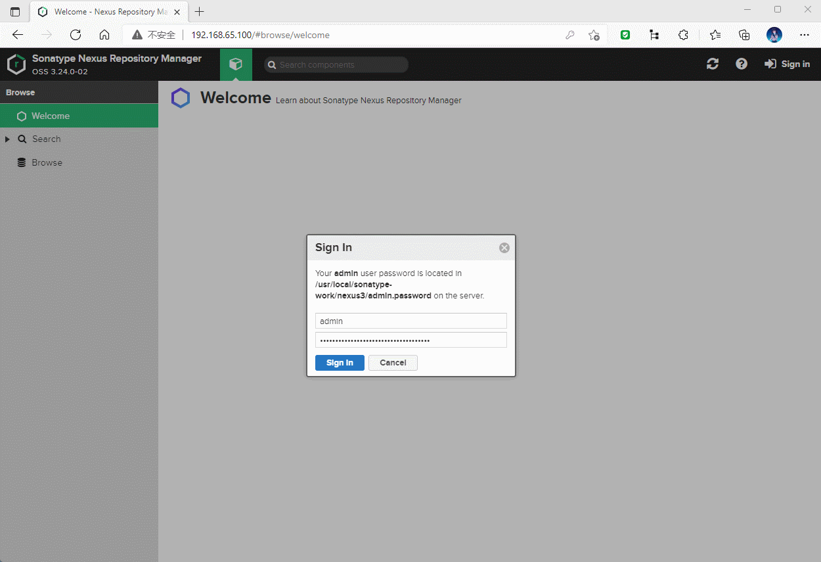Expand the Search tree node arrow
Image resolution: width=821 pixels, height=562 pixels.
point(7,139)
